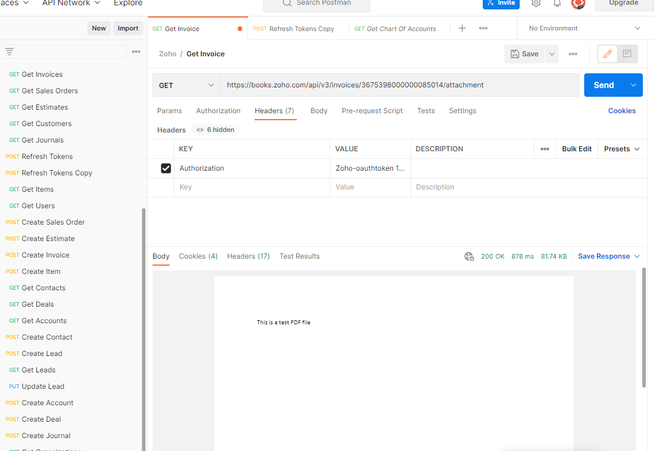Switch to Refresh Tokens Copy tab

294,29
